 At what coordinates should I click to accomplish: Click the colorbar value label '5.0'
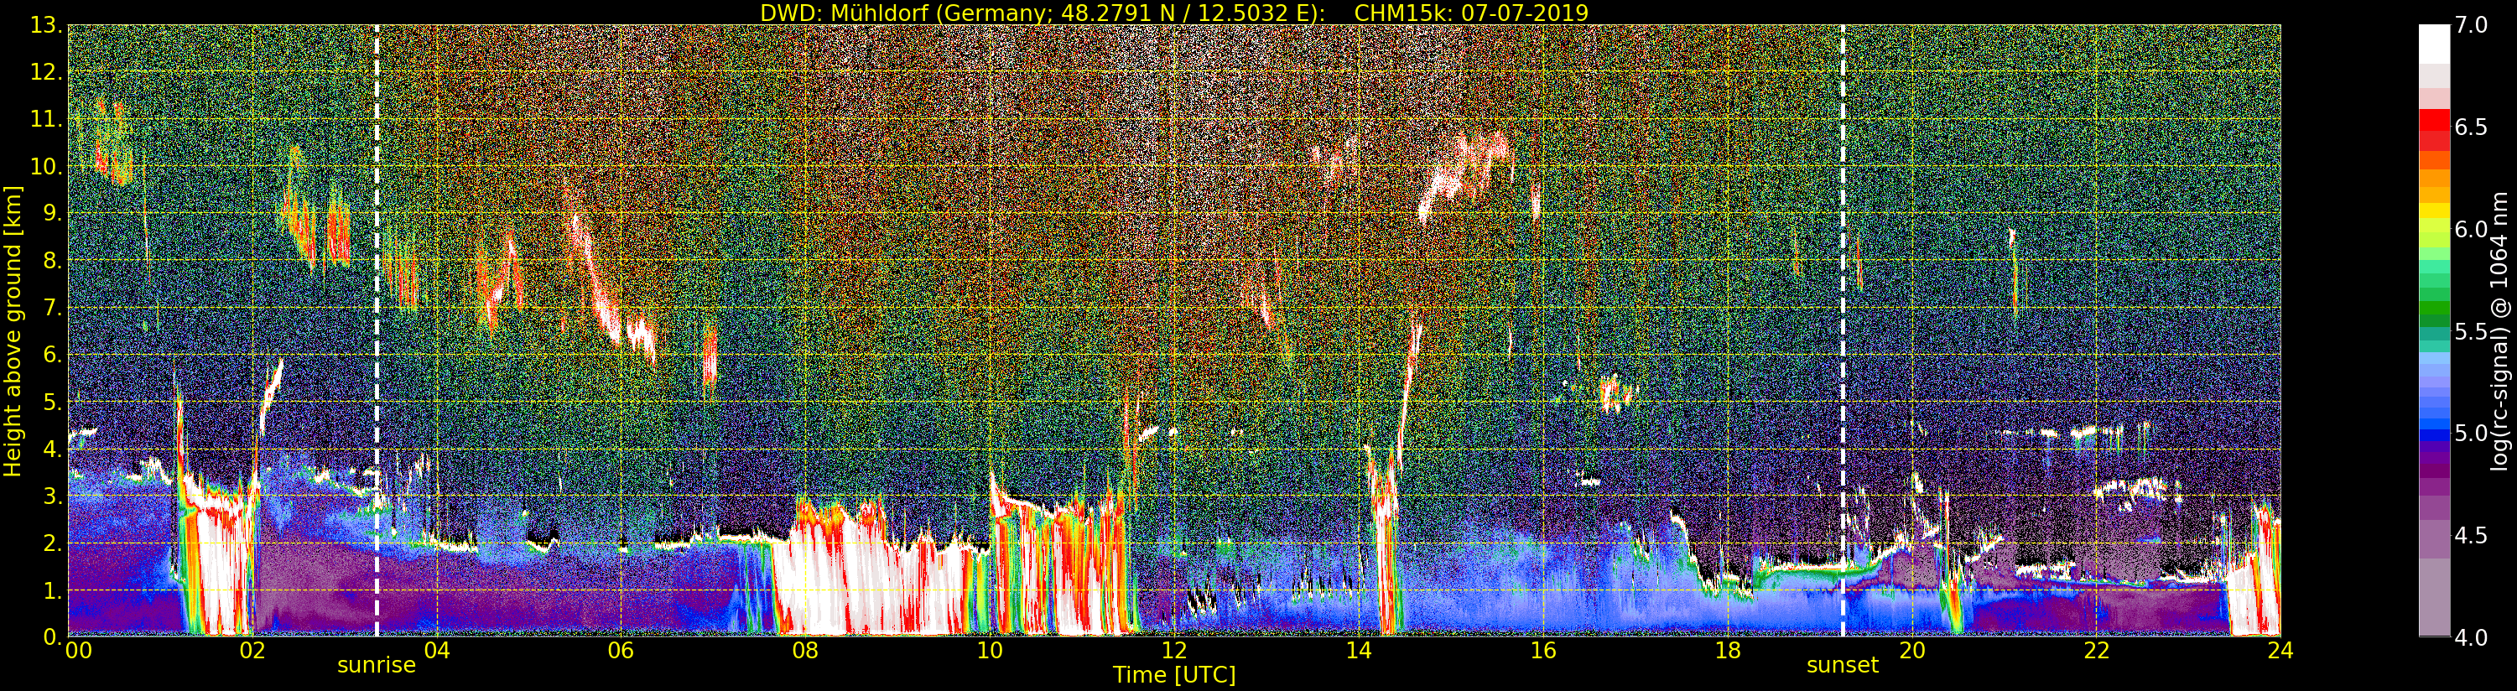pyautogui.click(x=2470, y=433)
